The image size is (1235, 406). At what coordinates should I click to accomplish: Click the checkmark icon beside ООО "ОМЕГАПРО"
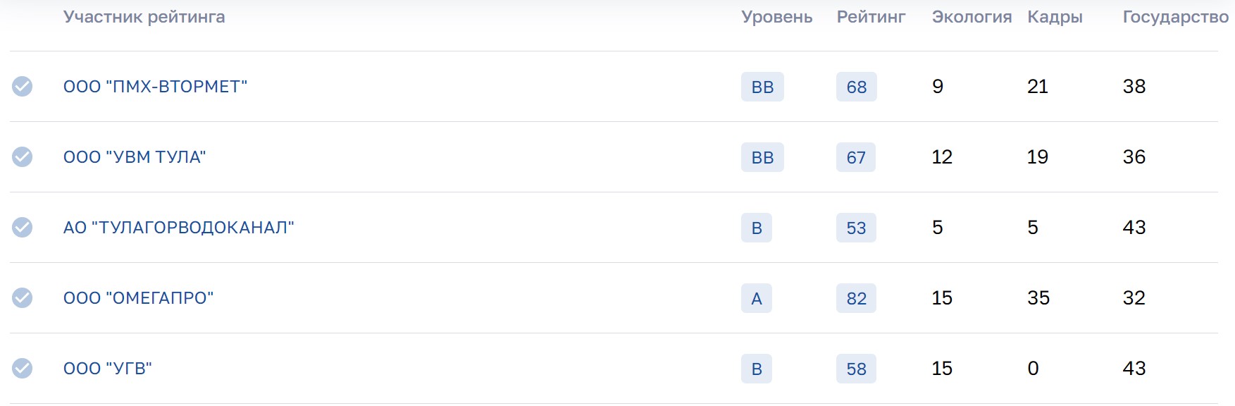[23, 298]
